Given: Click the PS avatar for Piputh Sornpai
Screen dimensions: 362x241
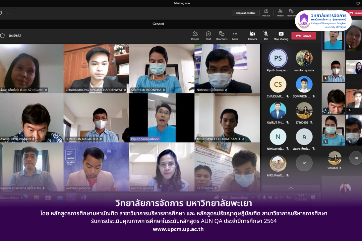Looking at the screenshot, I should click(x=278, y=58).
